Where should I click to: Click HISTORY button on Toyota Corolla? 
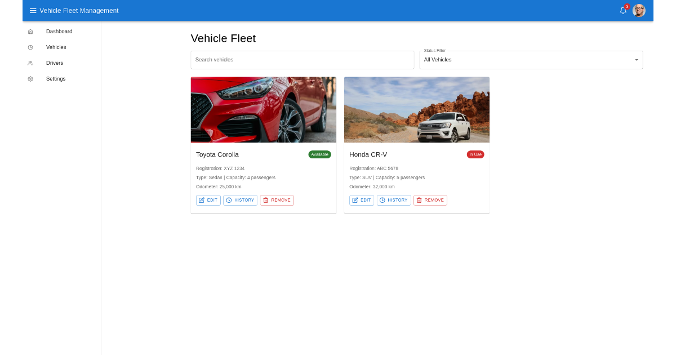[x=240, y=200]
